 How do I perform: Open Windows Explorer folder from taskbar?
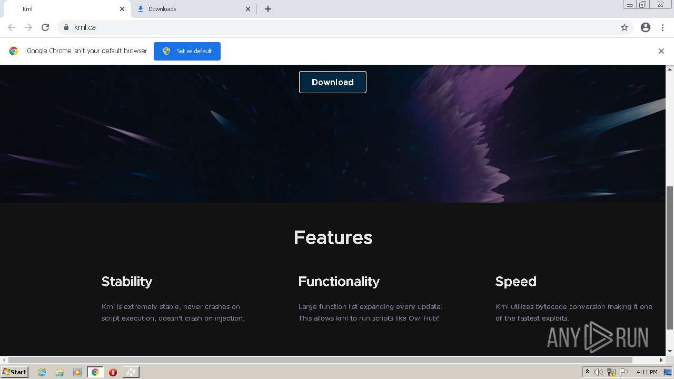[60, 372]
